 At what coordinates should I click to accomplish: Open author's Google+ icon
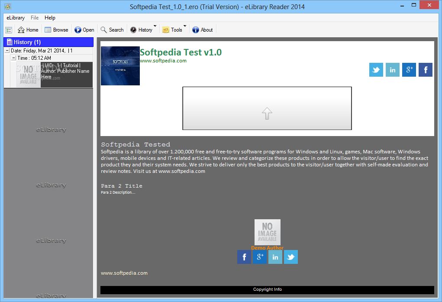pyautogui.click(x=260, y=257)
